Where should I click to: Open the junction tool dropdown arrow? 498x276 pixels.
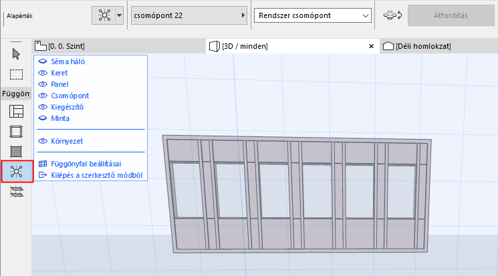point(120,15)
